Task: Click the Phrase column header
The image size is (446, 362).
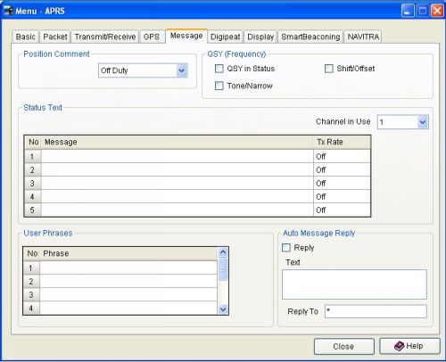Action: click(x=128, y=253)
